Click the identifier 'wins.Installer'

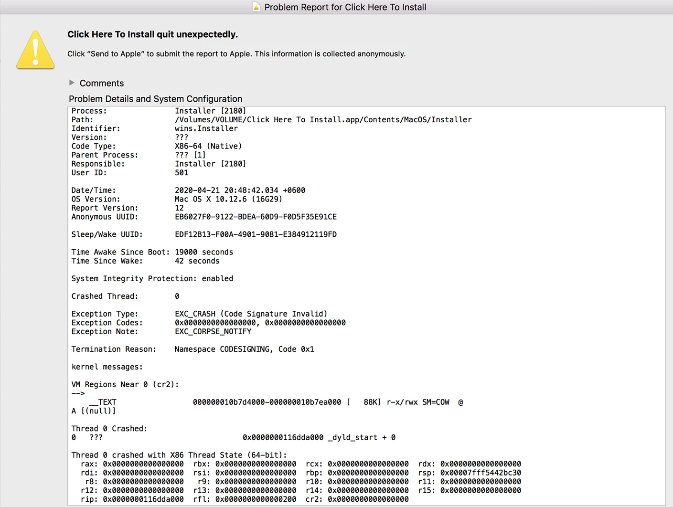[206, 128]
